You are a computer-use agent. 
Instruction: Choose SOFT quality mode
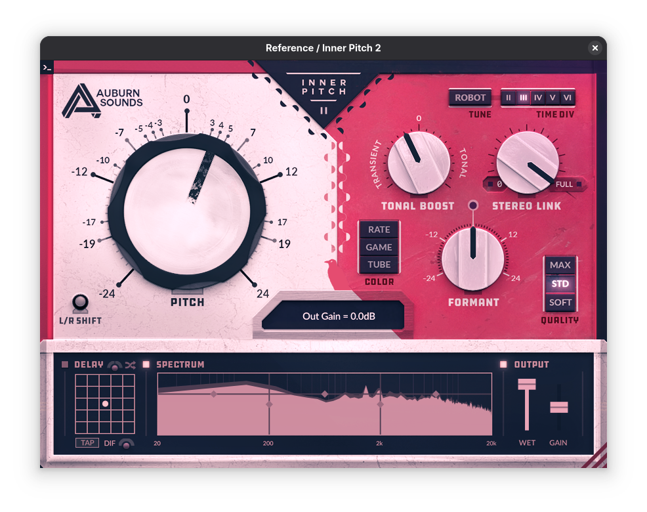click(x=560, y=303)
